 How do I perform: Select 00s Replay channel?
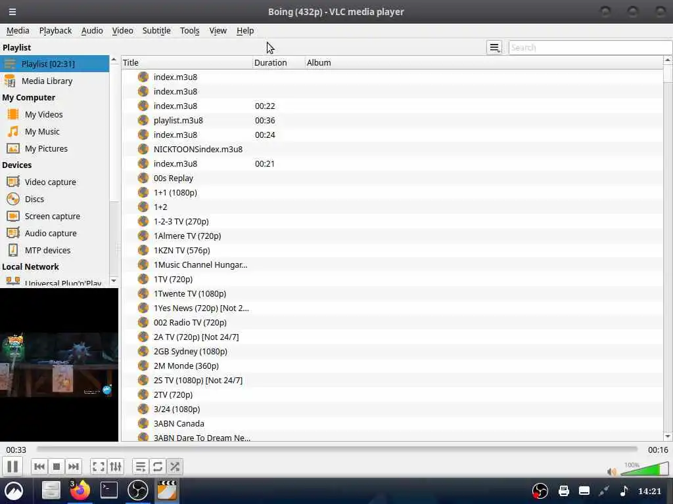[x=392, y=178]
